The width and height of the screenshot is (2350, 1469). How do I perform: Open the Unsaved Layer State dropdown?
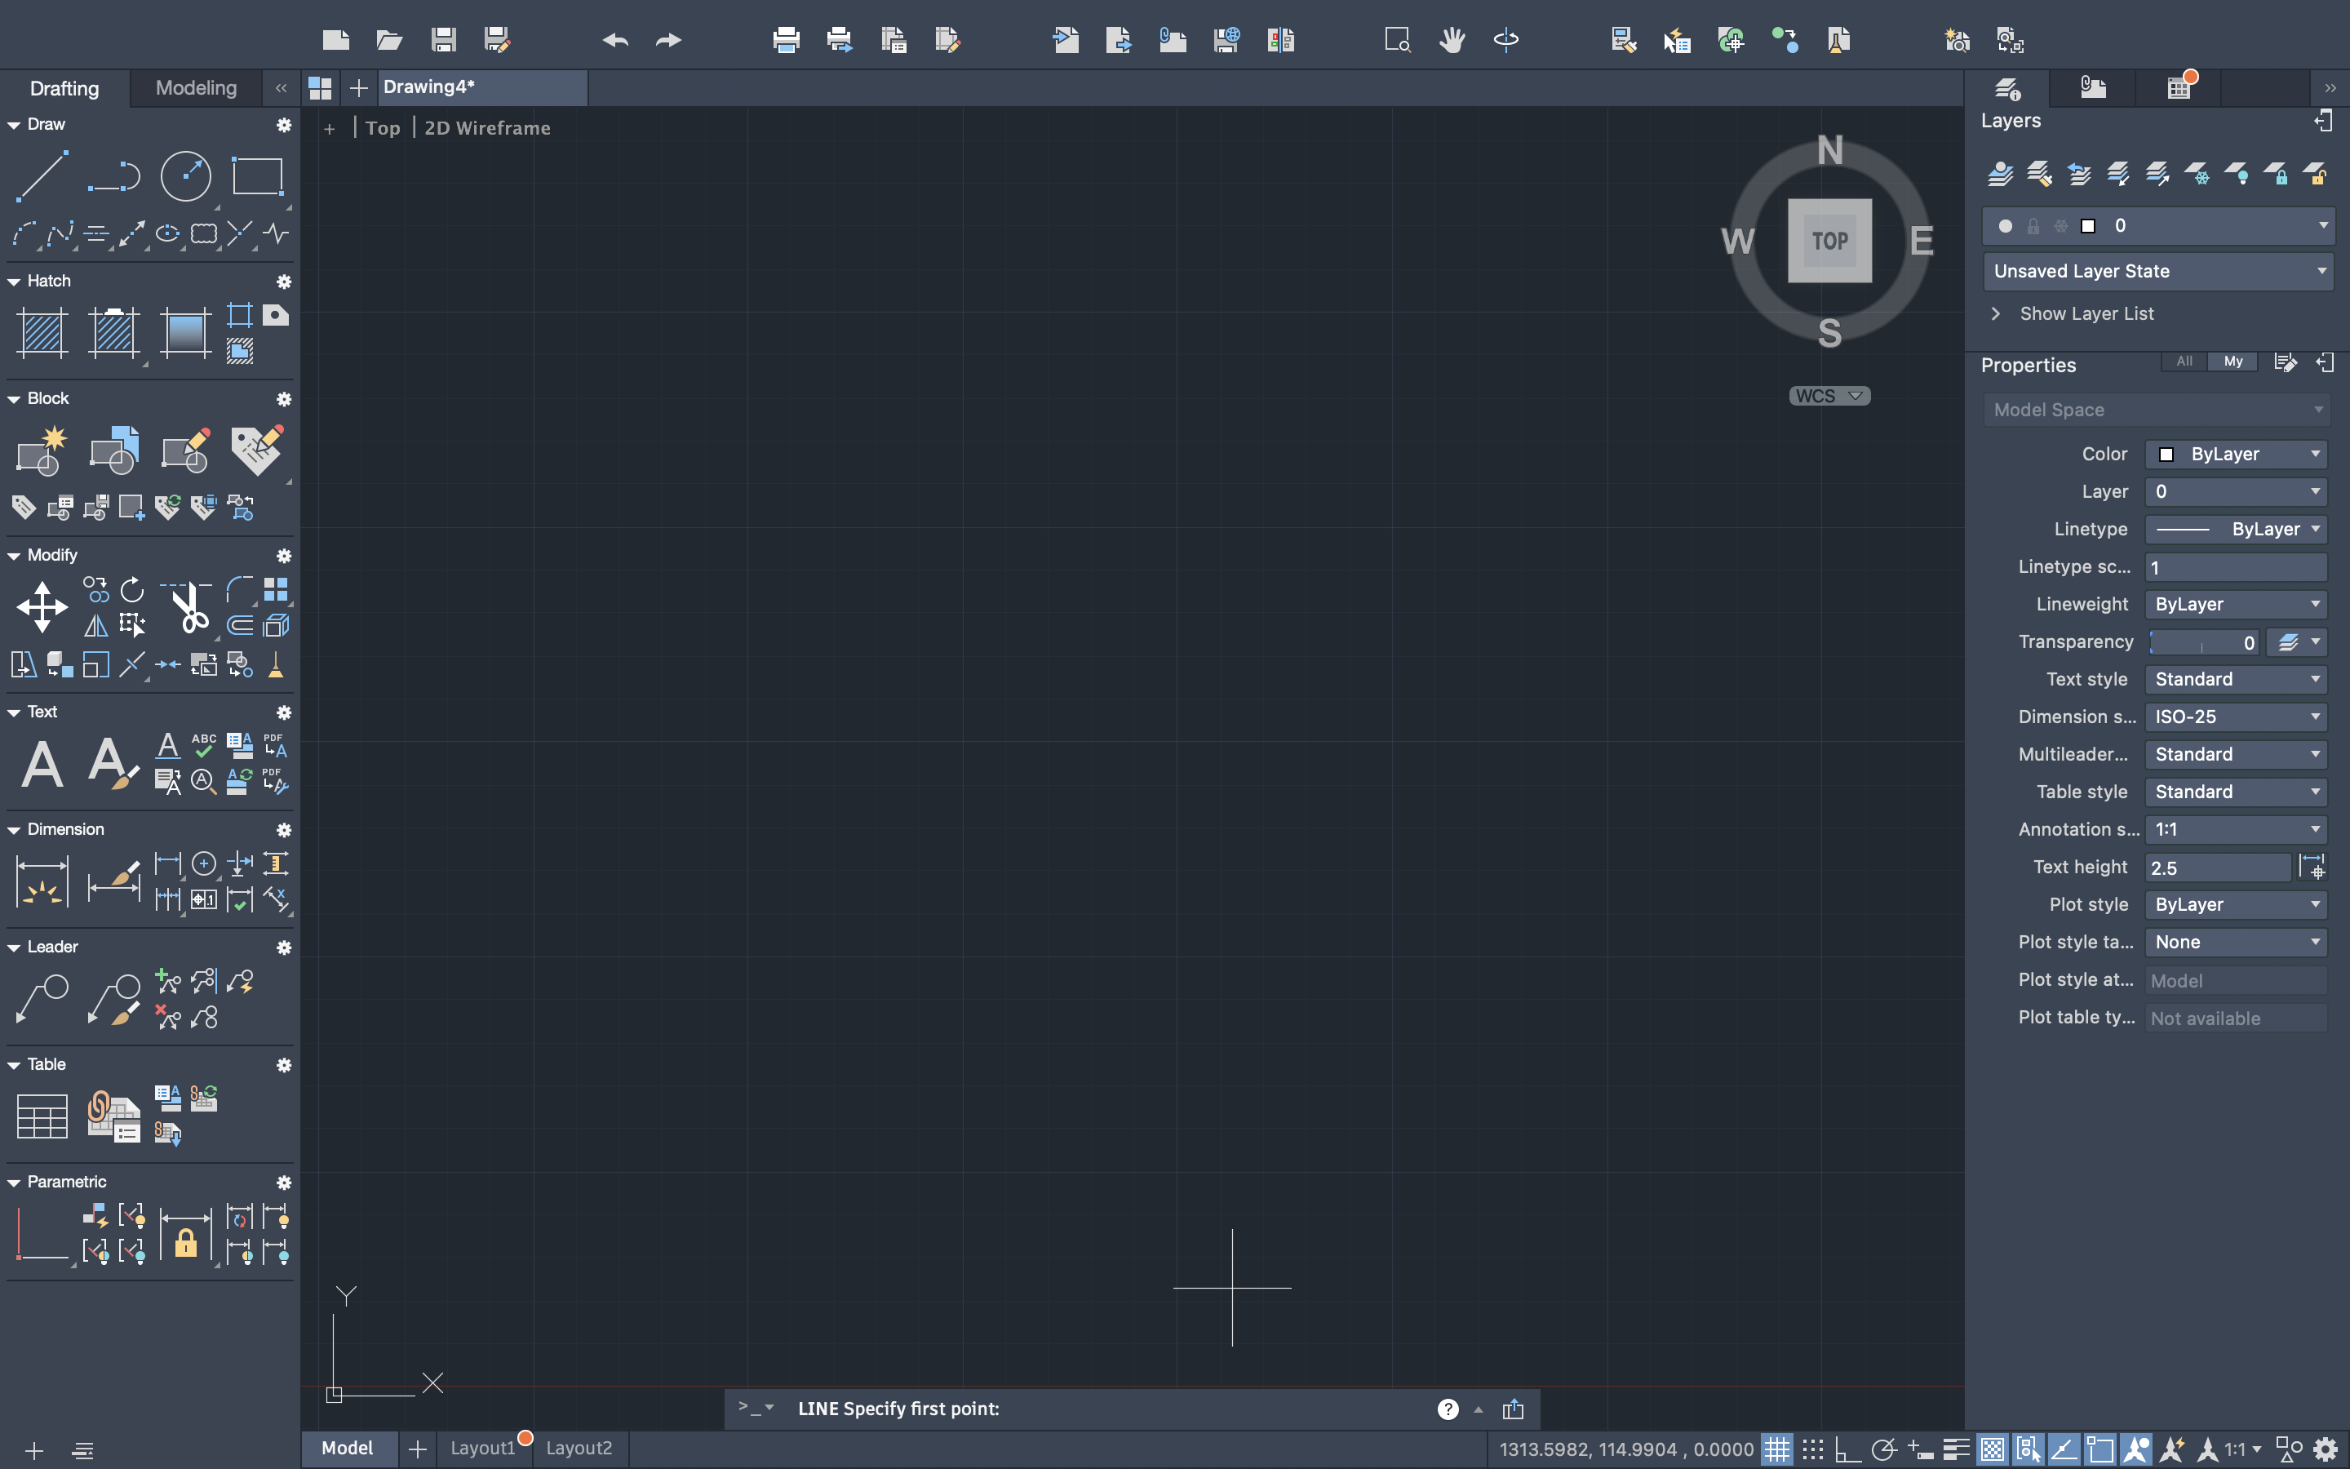(x=2156, y=271)
